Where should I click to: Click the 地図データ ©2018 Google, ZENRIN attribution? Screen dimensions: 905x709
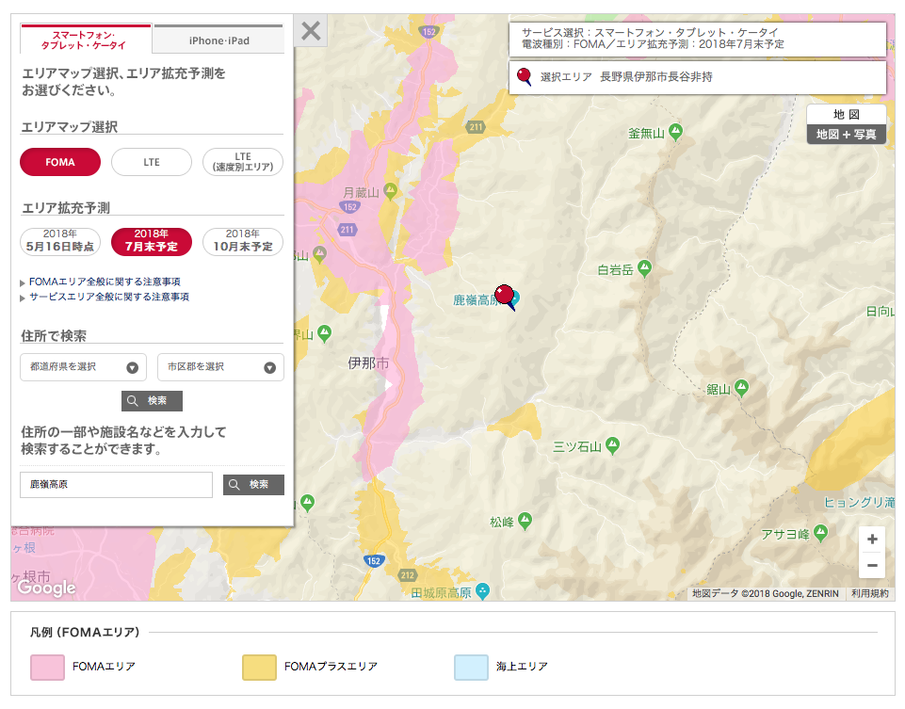point(766,593)
